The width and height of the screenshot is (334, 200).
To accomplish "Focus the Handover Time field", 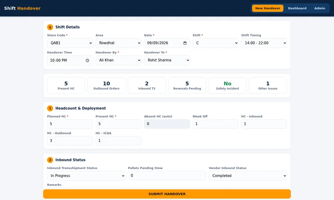I will [70, 60].
